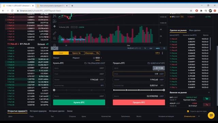Click the Отменить все link
This screenshot has height=123, width=218.
[x=190, y=116]
